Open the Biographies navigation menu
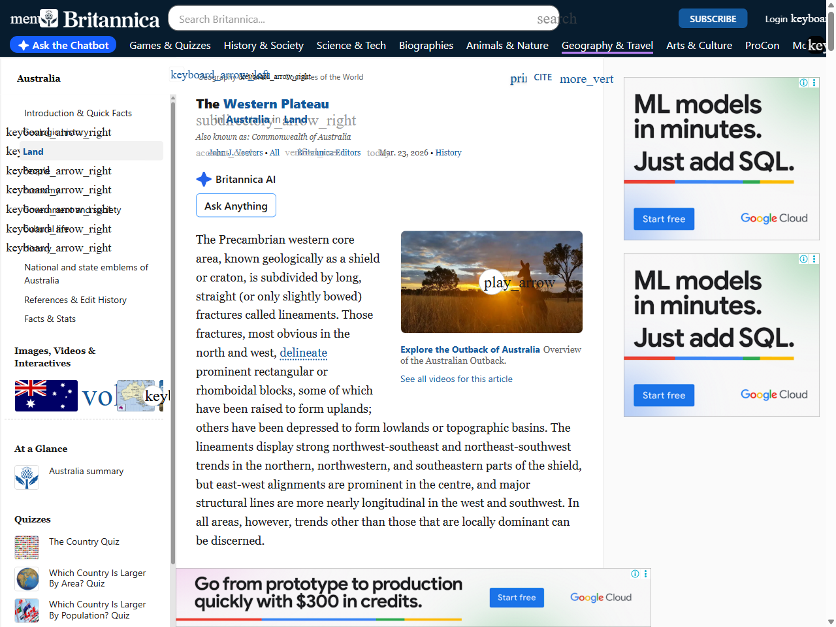The width and height of the screenshot is (836, 627). (426, 46)
